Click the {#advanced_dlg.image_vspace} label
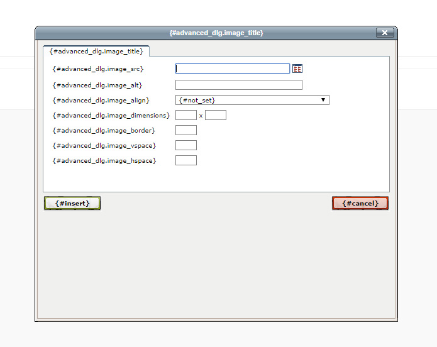This screenshot has width=437, height=347. coord(104,145)
